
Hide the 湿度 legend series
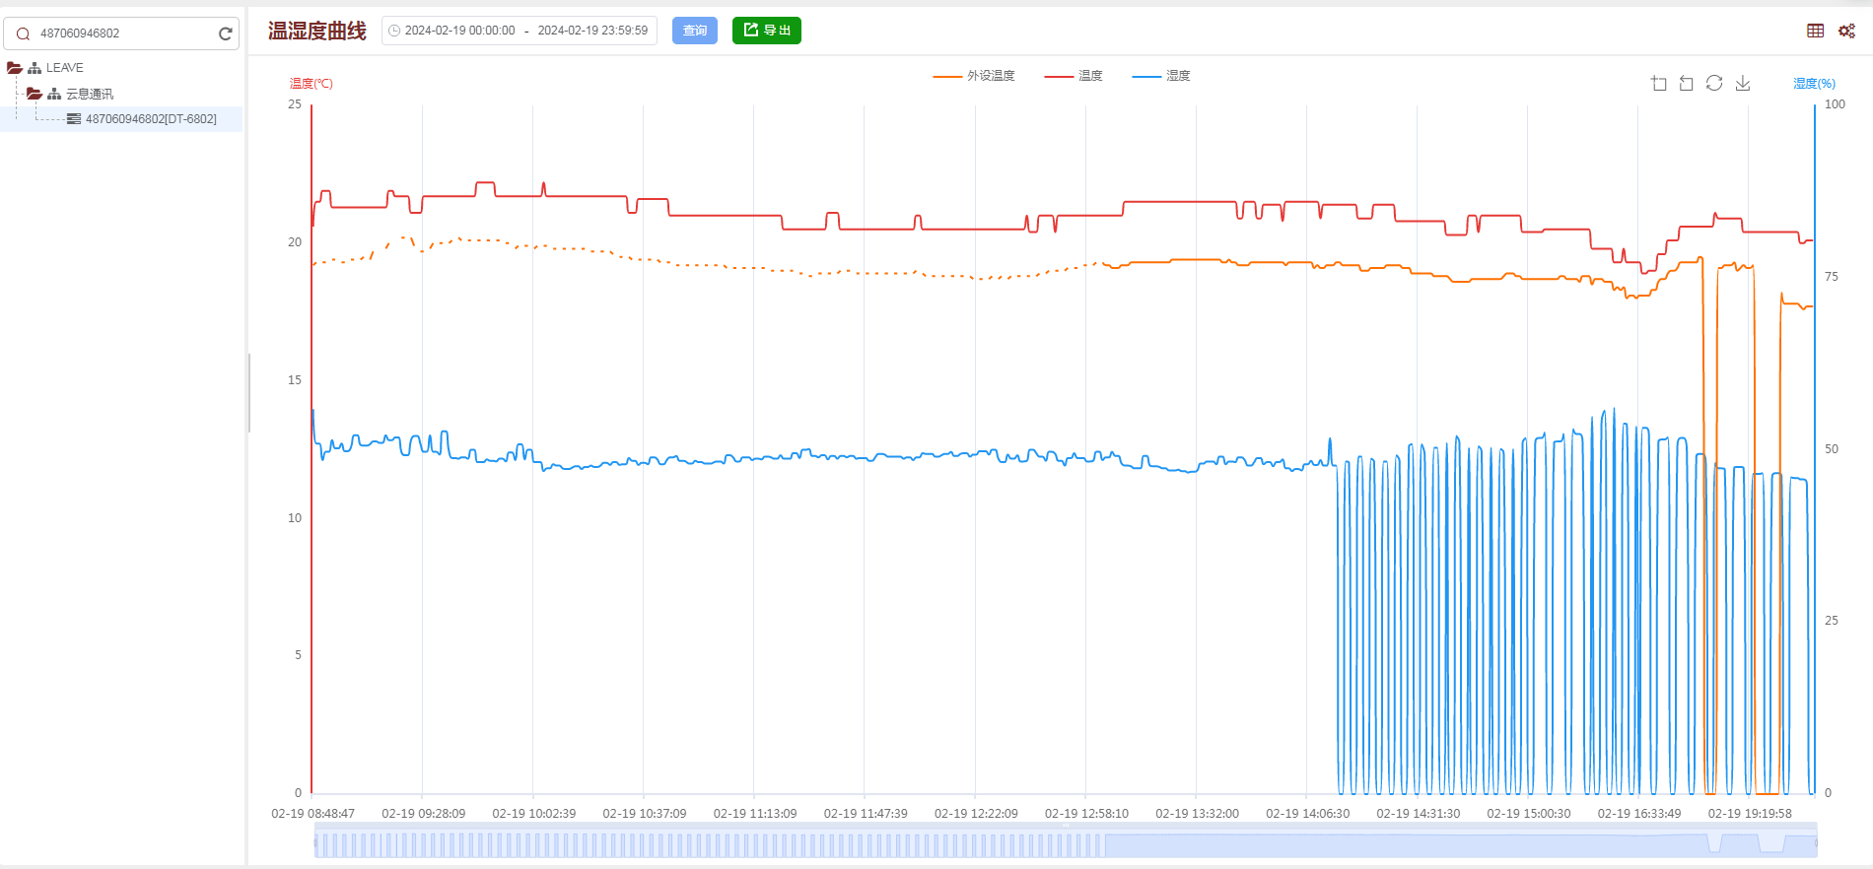coord(1161,76)
